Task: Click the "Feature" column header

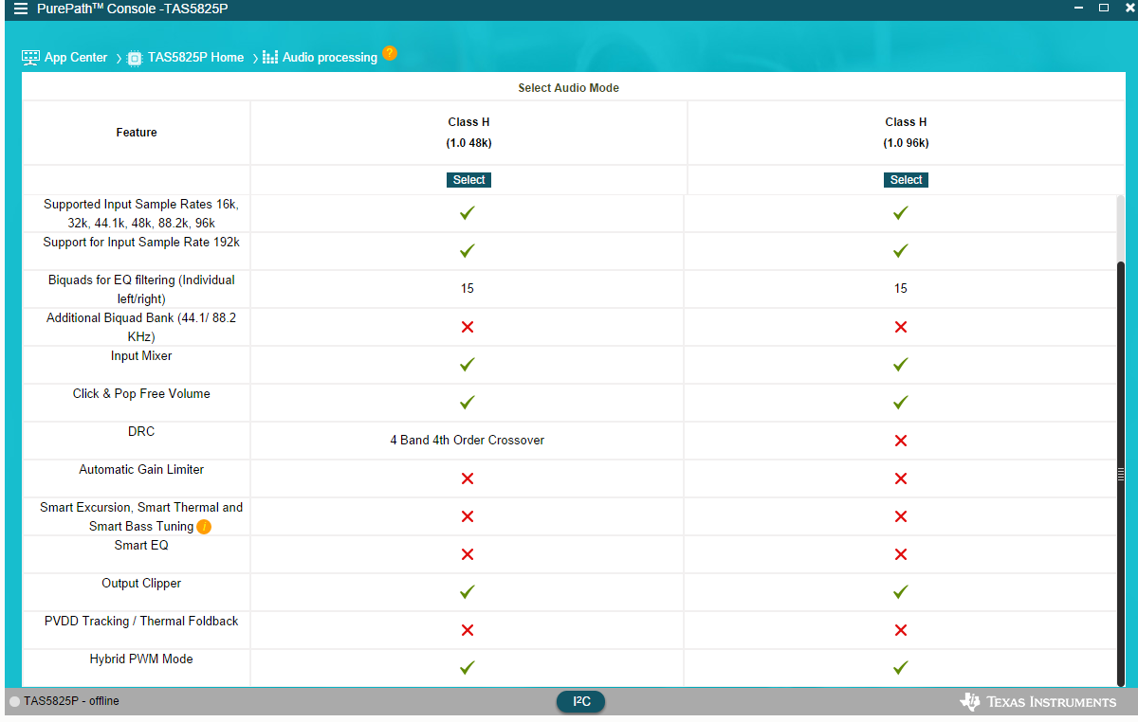Action: pos(137,133)
